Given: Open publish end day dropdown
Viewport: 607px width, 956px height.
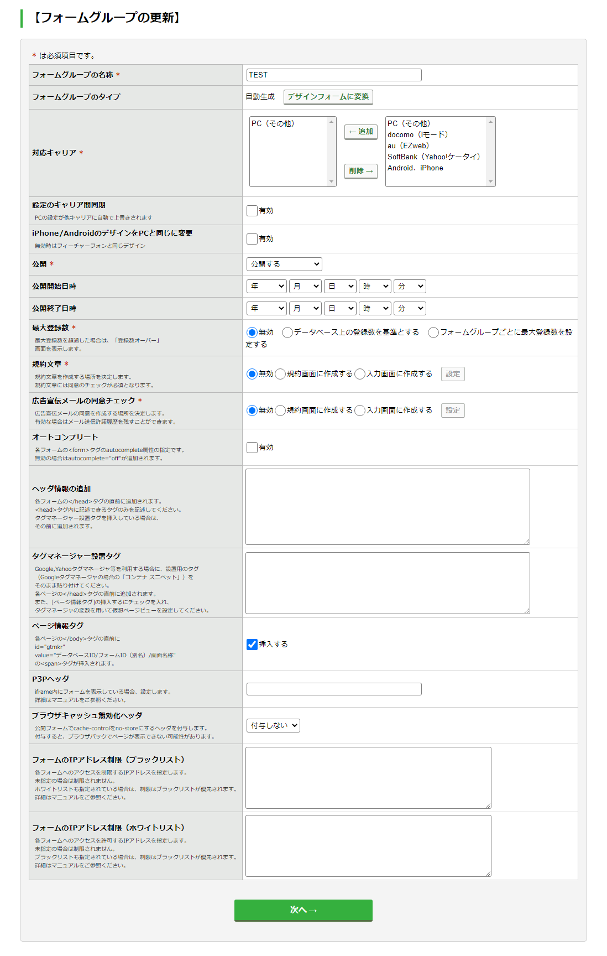Looking at the screenshot, I should 340,309.
